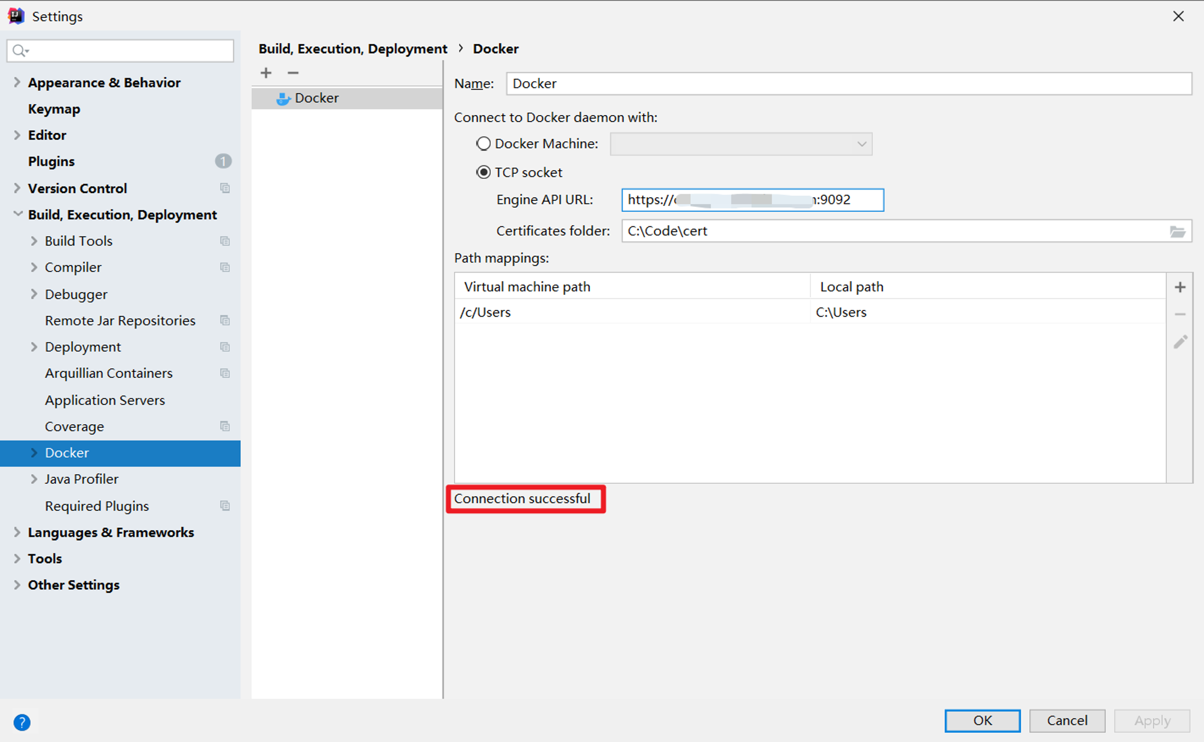Click the Engine API URL field
This screenshot has width=1204, height=742.
click(752, 200)
